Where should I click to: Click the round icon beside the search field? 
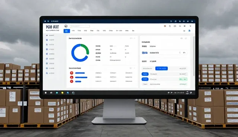point(66,26)
